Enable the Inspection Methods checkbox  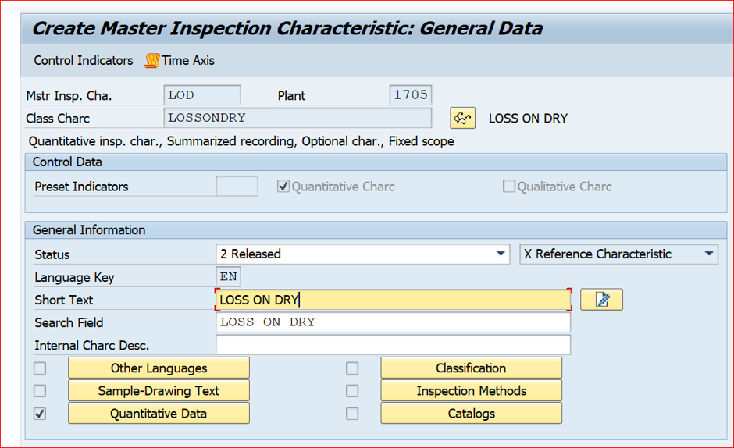[x=352, y=391]
